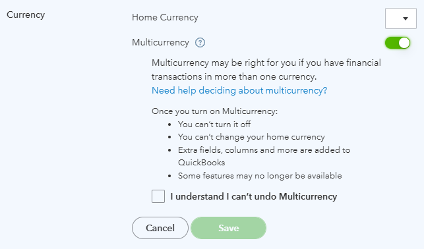Click the Home Currency field label
424x249 pixels.
coord(165,17)
